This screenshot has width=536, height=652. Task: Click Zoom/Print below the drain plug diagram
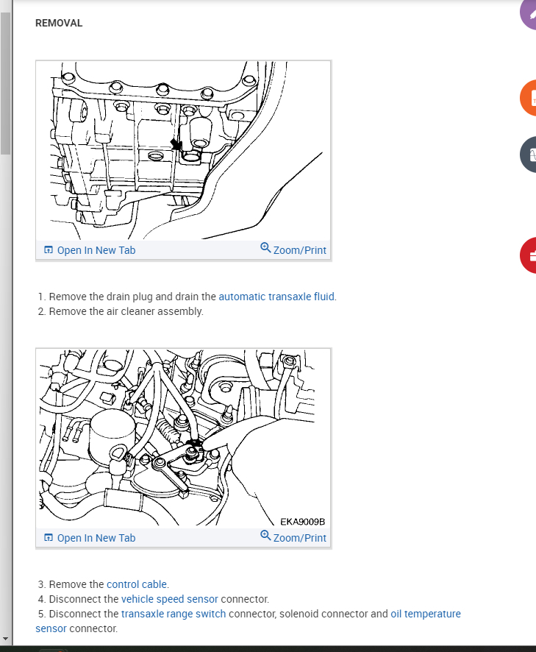[x=299, y=250]
